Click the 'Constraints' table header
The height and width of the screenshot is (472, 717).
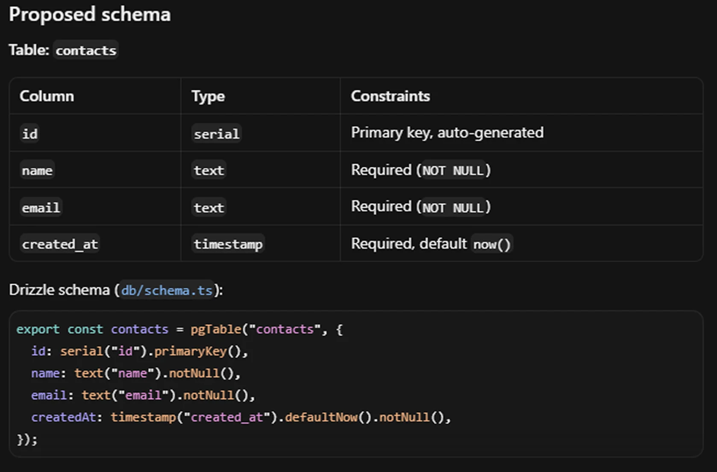pyautogui.click(x=390, y=96)
